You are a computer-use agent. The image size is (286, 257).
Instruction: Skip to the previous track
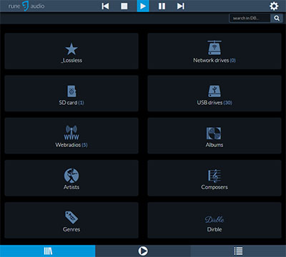click(105, 6)
